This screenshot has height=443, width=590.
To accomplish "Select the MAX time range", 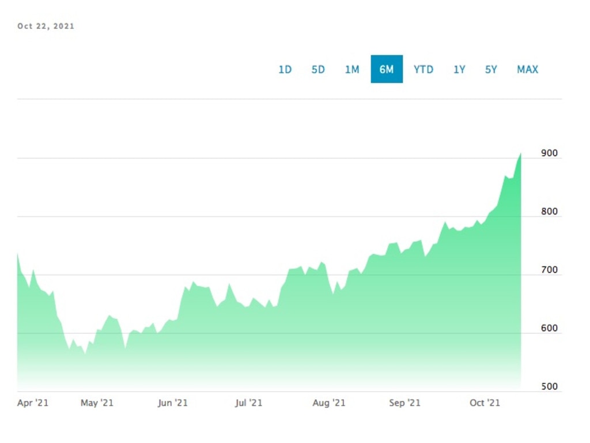I will (528, 69).
